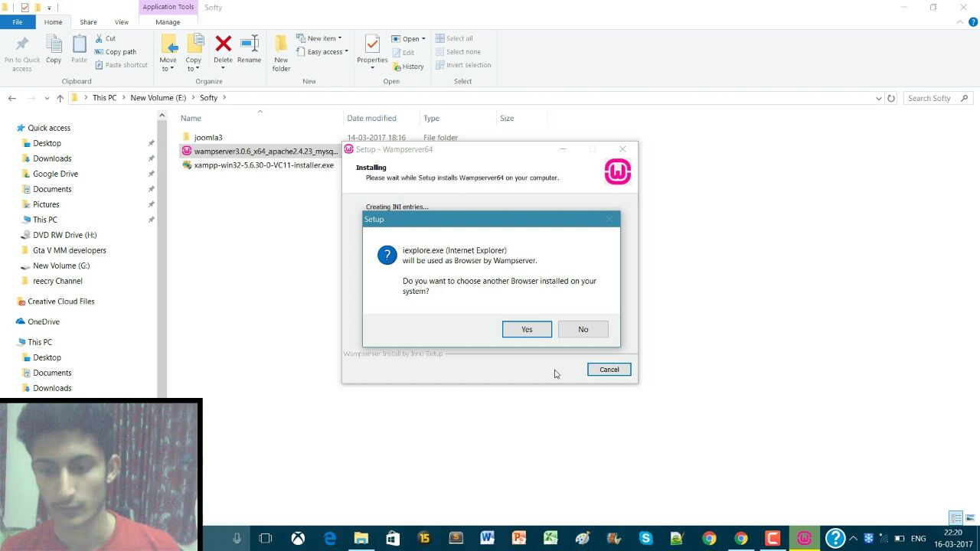
Task: Click the Cut command
Action: [106, 38]
